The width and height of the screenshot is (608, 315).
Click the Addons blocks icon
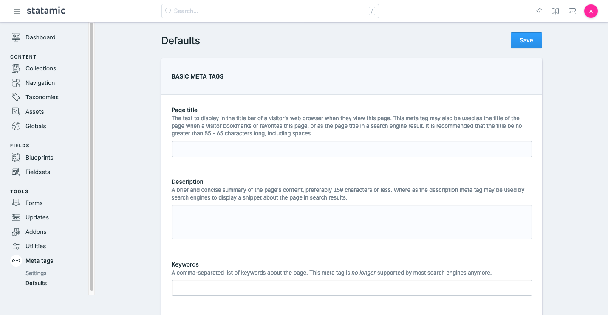pos(16,232)
